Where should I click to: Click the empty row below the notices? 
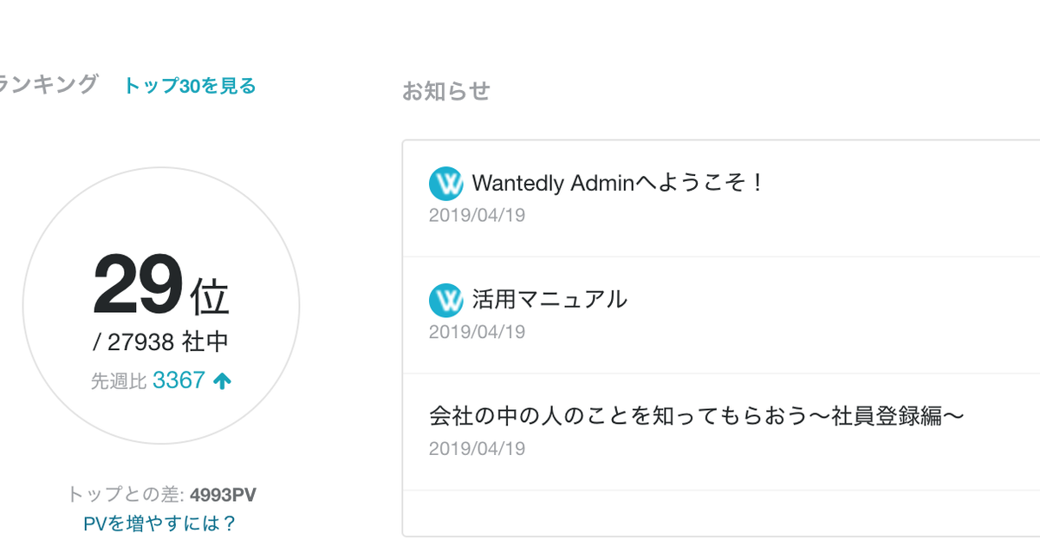click(719, 512)
